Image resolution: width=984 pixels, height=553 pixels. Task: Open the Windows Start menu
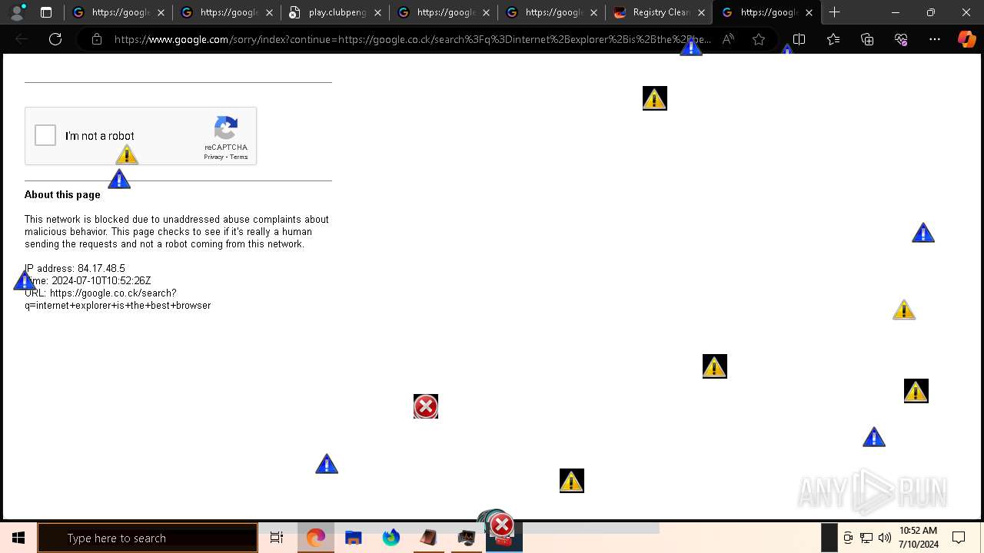(x=18, y=538)
